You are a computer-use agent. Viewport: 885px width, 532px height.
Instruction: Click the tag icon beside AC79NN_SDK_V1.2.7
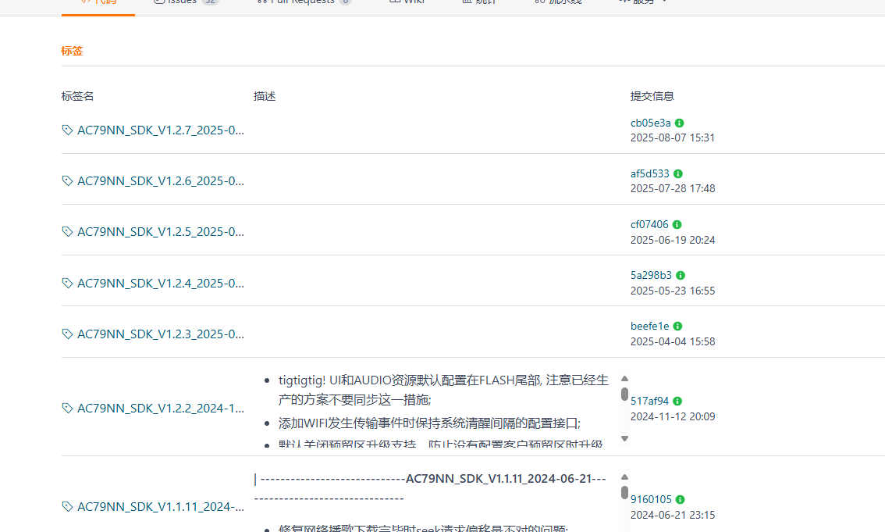coord(67,130)
